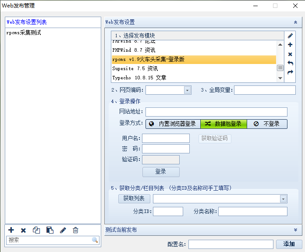The height and width of the screenshot is (252, 305).
Task: Click the module list scroll-down arrow
Action: pos(280,78)
